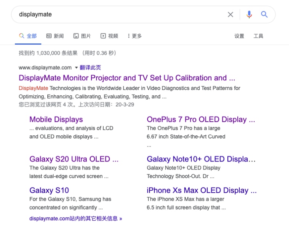
Task: Switch to the 全部 tab
Action: (32, 36)
